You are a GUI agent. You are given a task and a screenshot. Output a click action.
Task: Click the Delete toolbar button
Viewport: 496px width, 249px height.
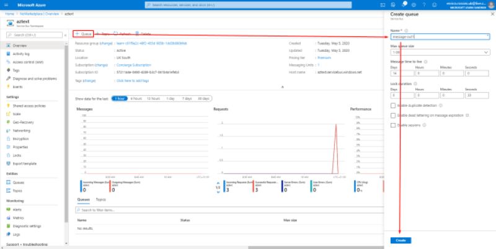tap(143, 34)
